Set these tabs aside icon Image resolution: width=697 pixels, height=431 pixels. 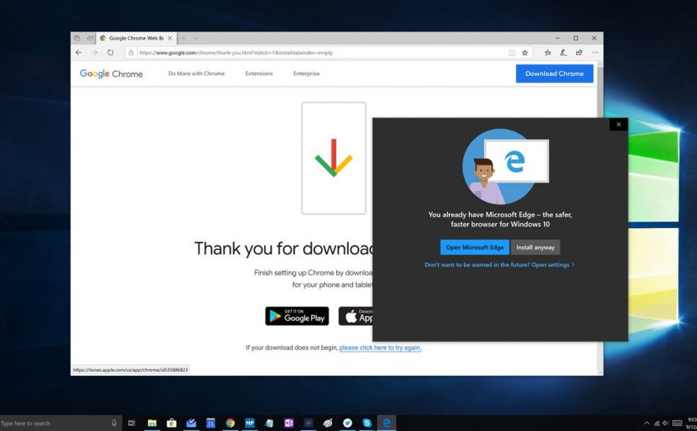pos(90,38)
